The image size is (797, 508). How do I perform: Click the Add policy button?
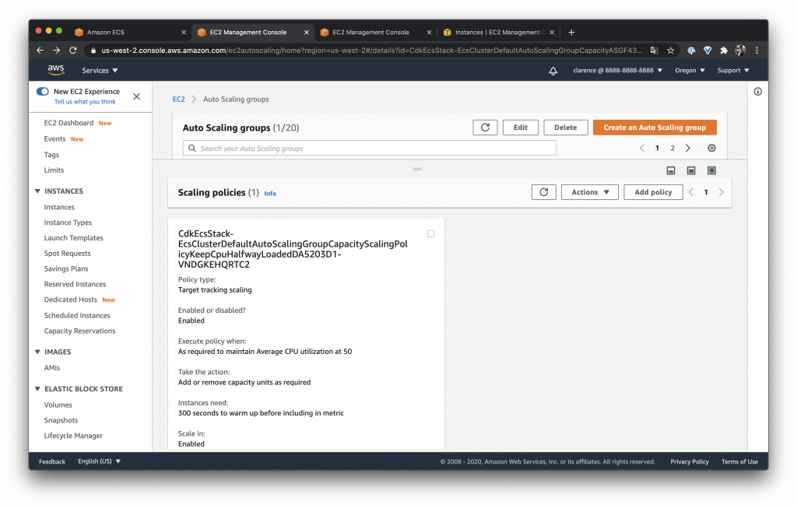pyautogui.click(x=653, y=192)
